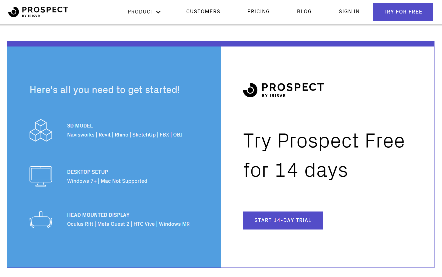Click the Desktop Setup heading
442x277 pixels.
click(x=88, y=172)
